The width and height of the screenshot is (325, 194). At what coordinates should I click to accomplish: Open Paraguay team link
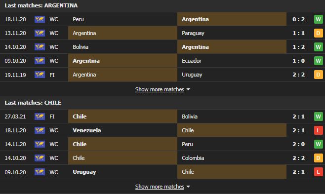193,33
